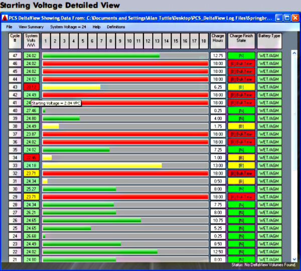Click yellow [B] finish state on cycle 38

point(241,126)
